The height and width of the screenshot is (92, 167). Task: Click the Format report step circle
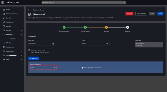pyautogui.click(x=85, y=27)
